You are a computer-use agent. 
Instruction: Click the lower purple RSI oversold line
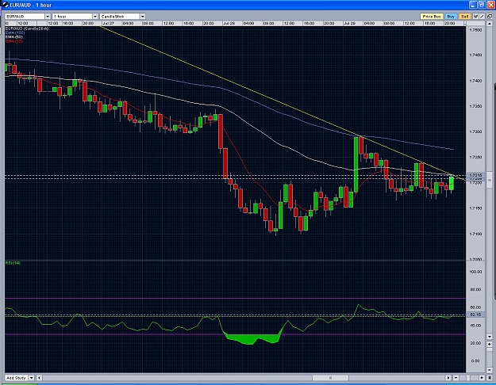point(235,334)
